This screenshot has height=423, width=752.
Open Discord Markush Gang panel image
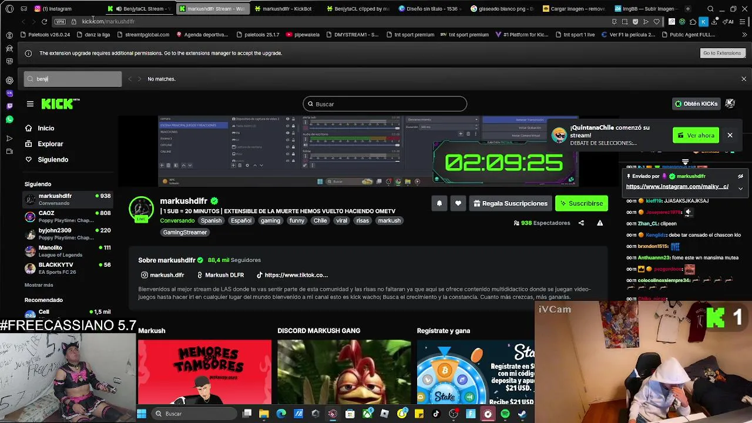pos(344,372)
